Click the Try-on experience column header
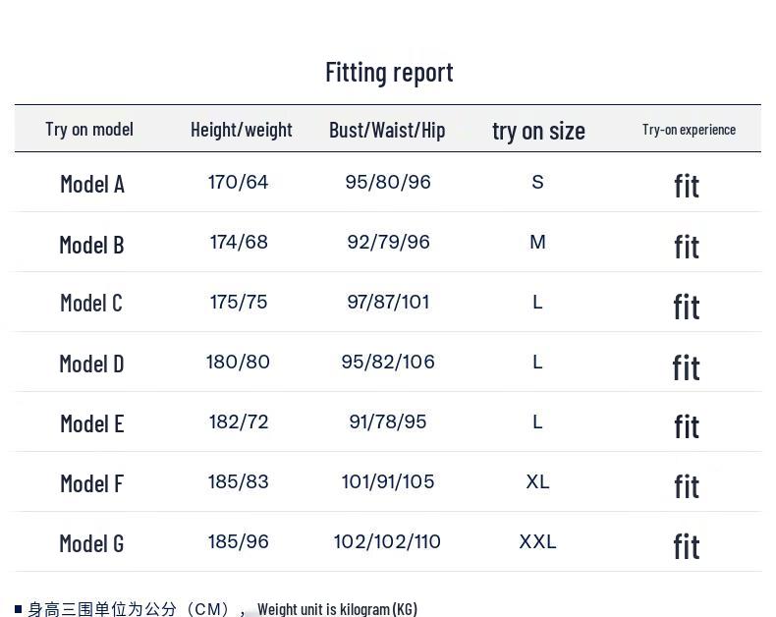The image size is (776, 617). click(x=689, y=129)
